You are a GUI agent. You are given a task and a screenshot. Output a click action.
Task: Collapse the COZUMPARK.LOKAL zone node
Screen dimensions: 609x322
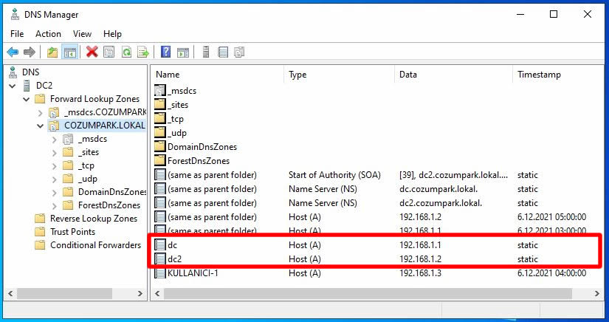click(40, 126)
